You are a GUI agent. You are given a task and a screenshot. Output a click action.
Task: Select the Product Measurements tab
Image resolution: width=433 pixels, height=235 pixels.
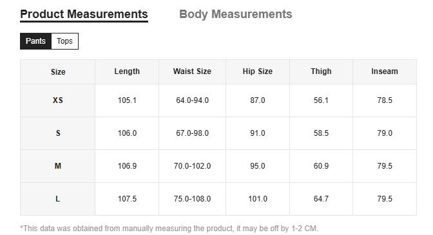tap(84, 14)
